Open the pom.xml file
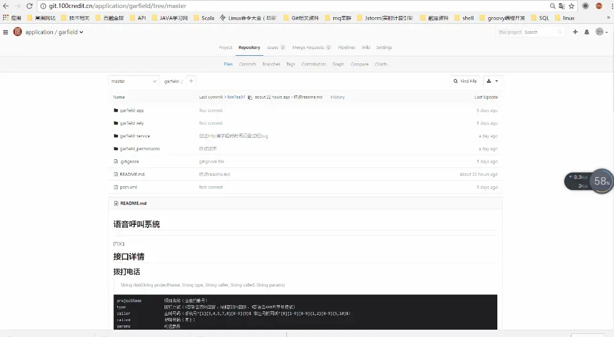Viewport: 614px width, 337px height. tap(128, 187)
